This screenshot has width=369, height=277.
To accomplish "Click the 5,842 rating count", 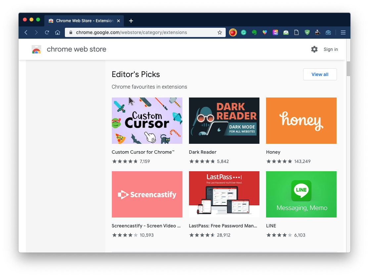I will tap(223, 161).
